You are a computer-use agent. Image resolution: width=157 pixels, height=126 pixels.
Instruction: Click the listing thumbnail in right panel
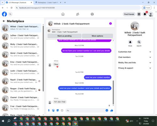tap(135, 26)
